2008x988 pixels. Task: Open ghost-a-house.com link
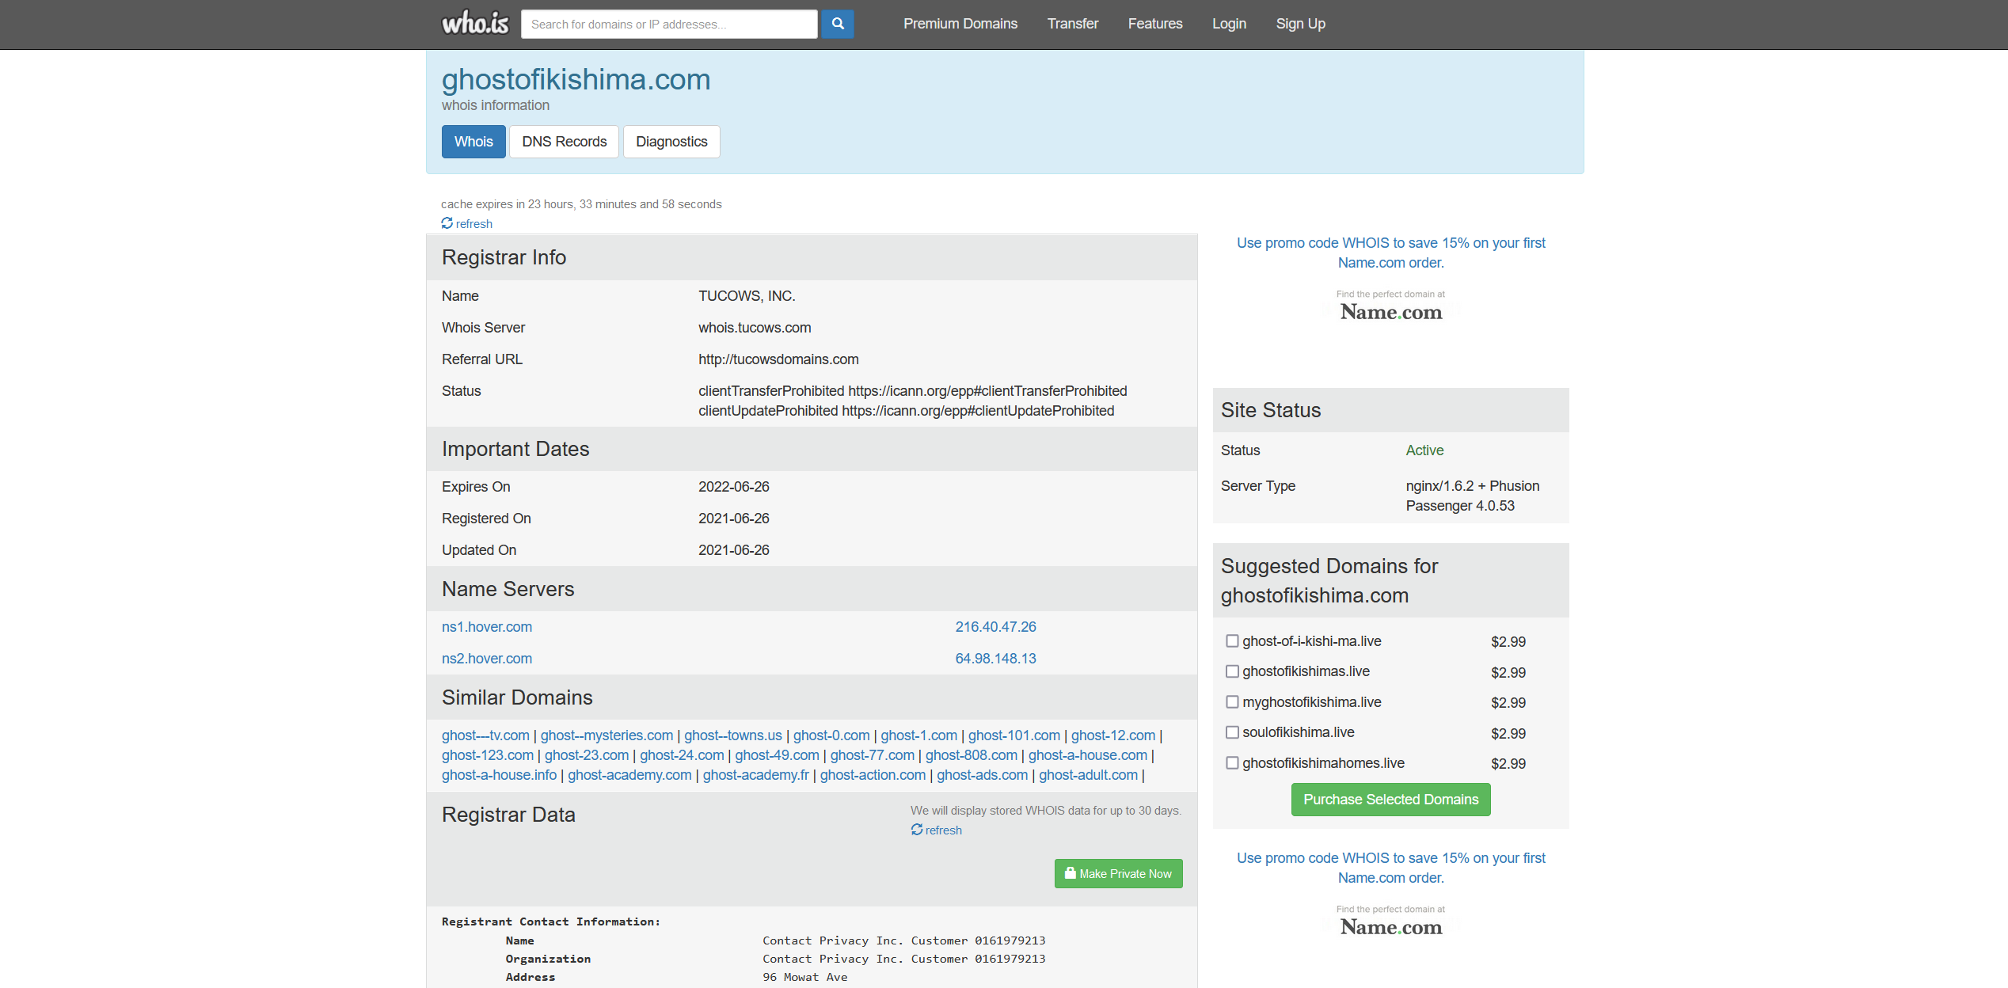coord(1088,755)
